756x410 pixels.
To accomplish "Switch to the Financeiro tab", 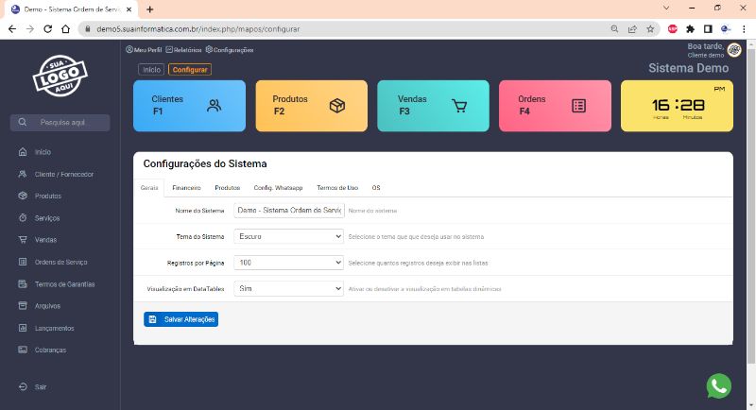I will [186, 188].
